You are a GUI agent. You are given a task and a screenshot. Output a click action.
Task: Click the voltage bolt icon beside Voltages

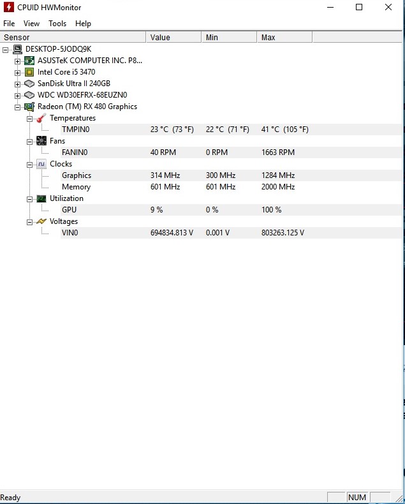coord(41,221)
